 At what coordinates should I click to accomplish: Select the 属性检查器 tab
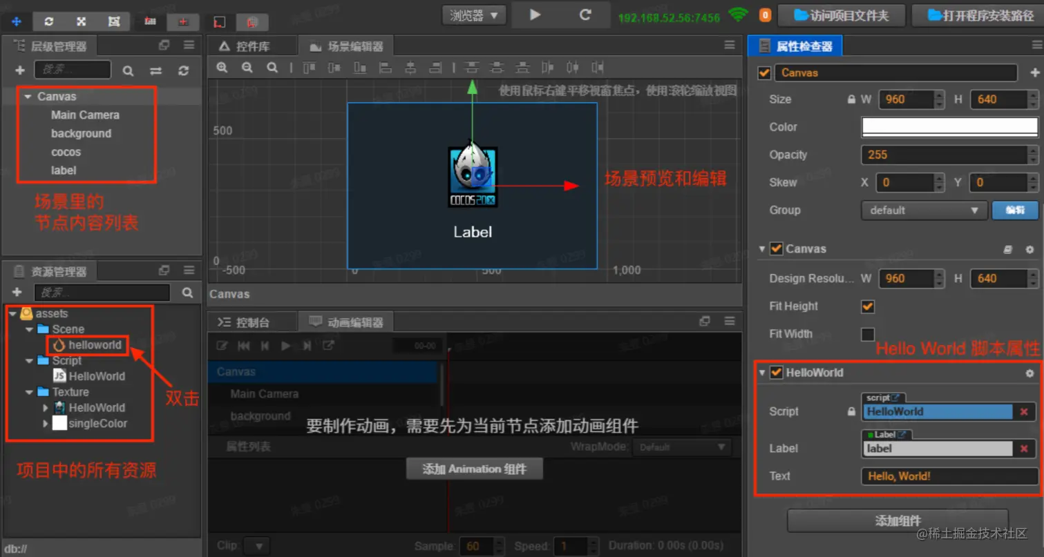(x=796, y=47)
